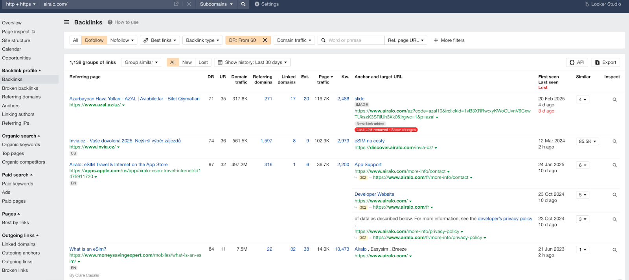The image size is (629, 280).
Task: Expand the azal.az referring URL caret
Action: click(x=123, y=105)
